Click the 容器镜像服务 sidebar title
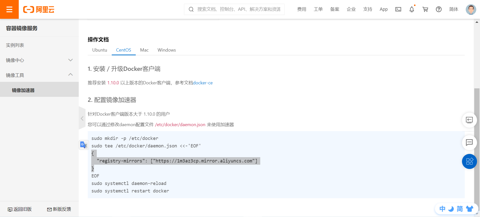 (22, 28)
